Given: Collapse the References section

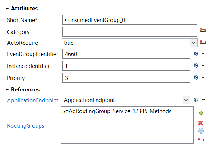Looking at the screenshot, I should pyautogui.click(x=7, y=90).
